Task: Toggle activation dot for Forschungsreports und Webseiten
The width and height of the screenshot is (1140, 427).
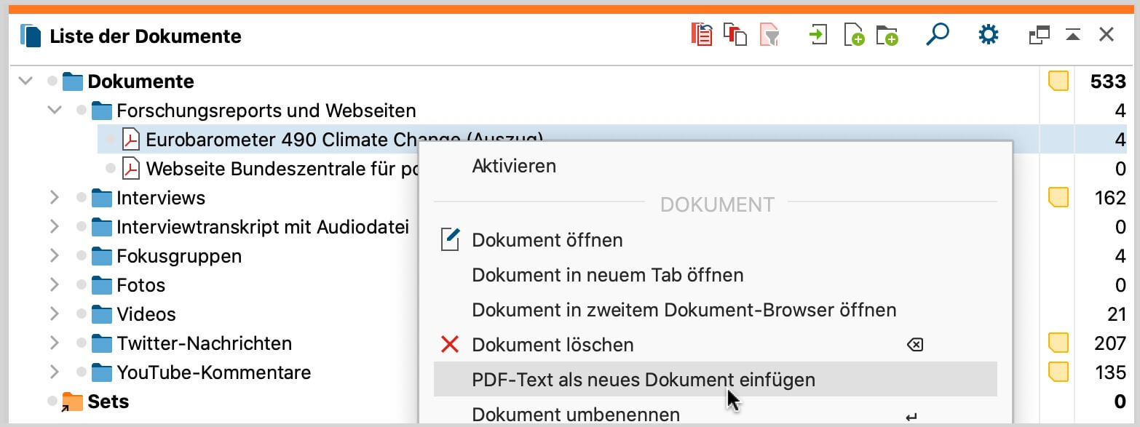Action: [x=81, y=111]
